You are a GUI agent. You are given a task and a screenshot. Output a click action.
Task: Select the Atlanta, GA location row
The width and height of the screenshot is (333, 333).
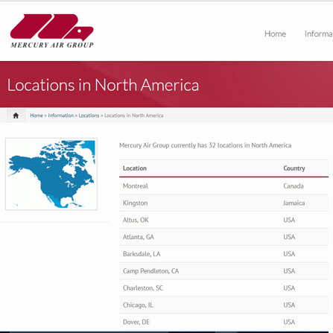tap(223, 237)
